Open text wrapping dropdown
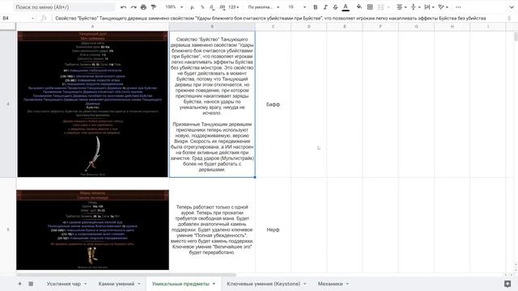The height and width of the screenshot is (291, 518). coord(429,7)
